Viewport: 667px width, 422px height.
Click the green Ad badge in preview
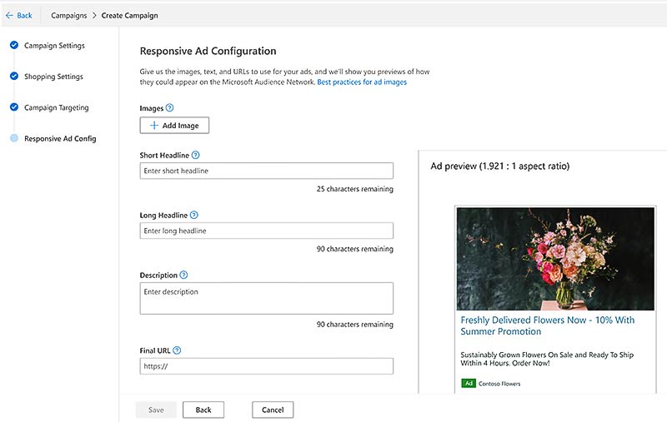click(469, 384)
